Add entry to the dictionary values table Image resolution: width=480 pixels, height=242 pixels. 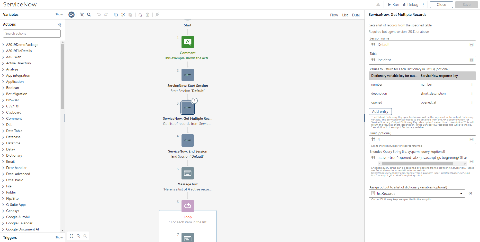coord(380,112)
